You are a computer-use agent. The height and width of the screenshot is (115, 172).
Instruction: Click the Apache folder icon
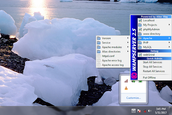point(140,38)
